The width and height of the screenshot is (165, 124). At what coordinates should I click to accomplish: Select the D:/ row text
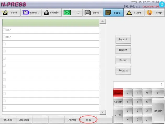click(x=9, y=37)
